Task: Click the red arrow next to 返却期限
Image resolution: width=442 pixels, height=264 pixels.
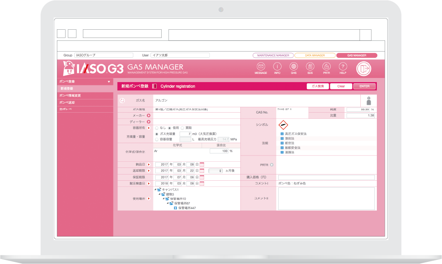Action: [x=149, y=171]
